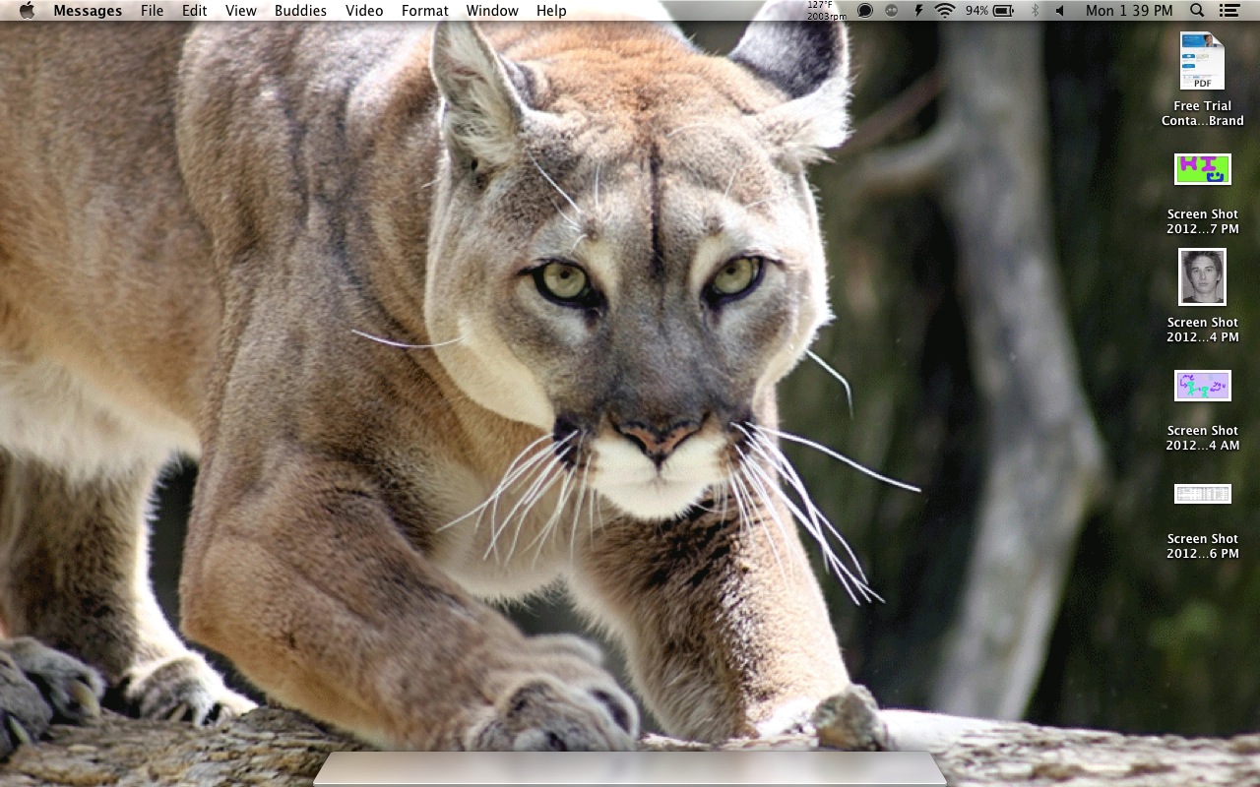Open the Messages application menu

[x=88, y=11]
